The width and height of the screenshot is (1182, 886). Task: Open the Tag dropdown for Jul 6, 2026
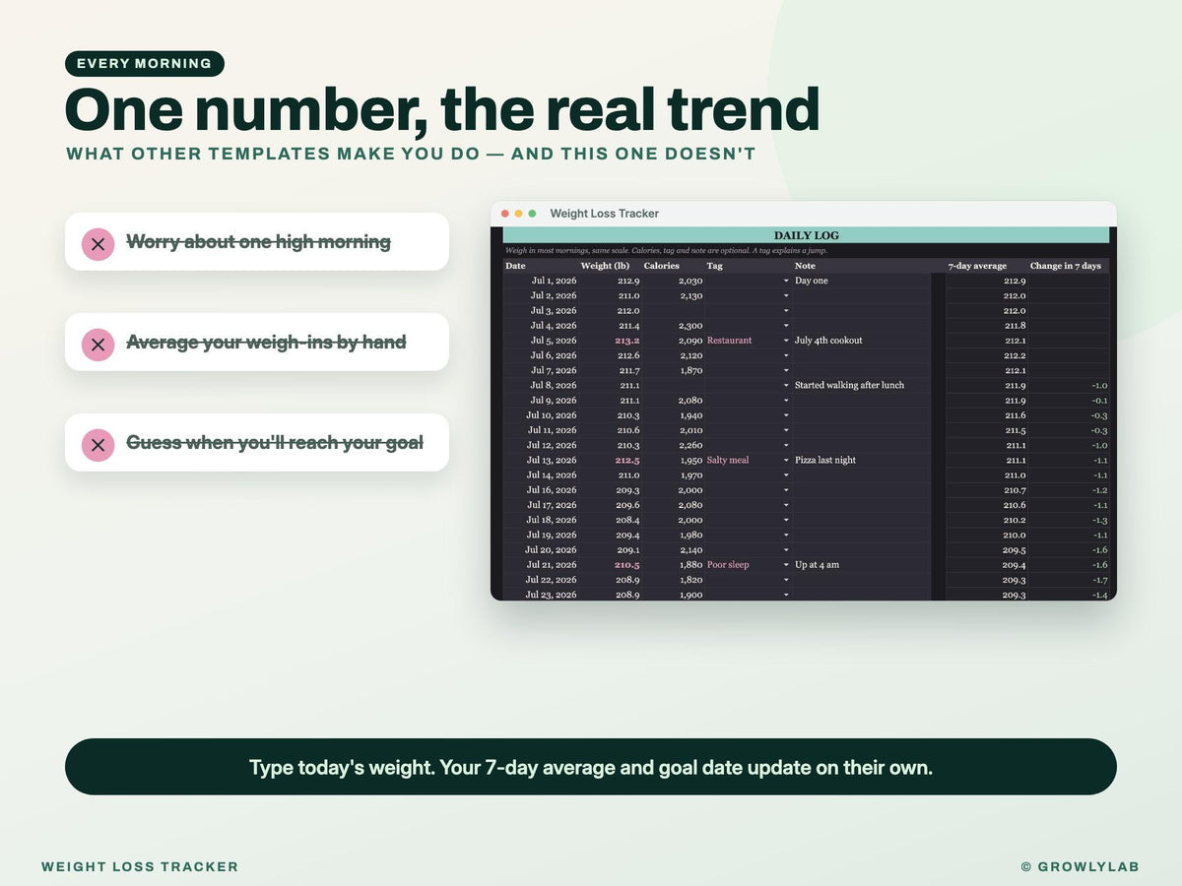[x=786, y=355]
